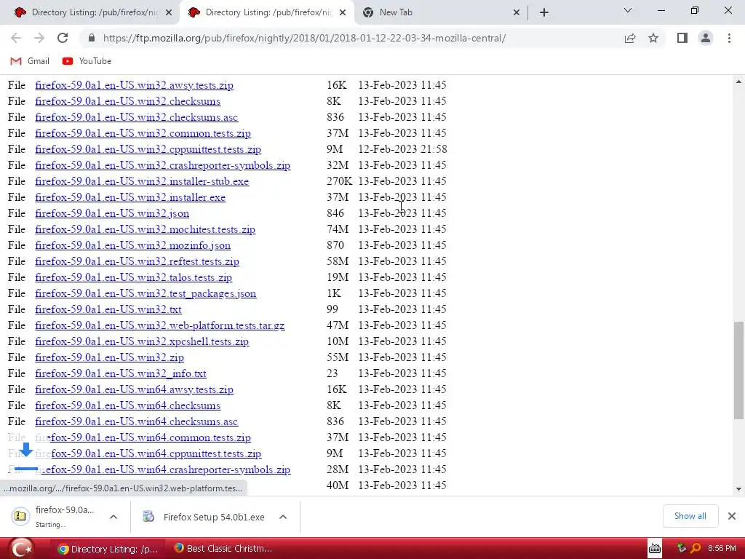The image size is (745, 559).
Task: Open firefox-59.0a1.en-US.win32.checksums link
Action: click(128, 101)
